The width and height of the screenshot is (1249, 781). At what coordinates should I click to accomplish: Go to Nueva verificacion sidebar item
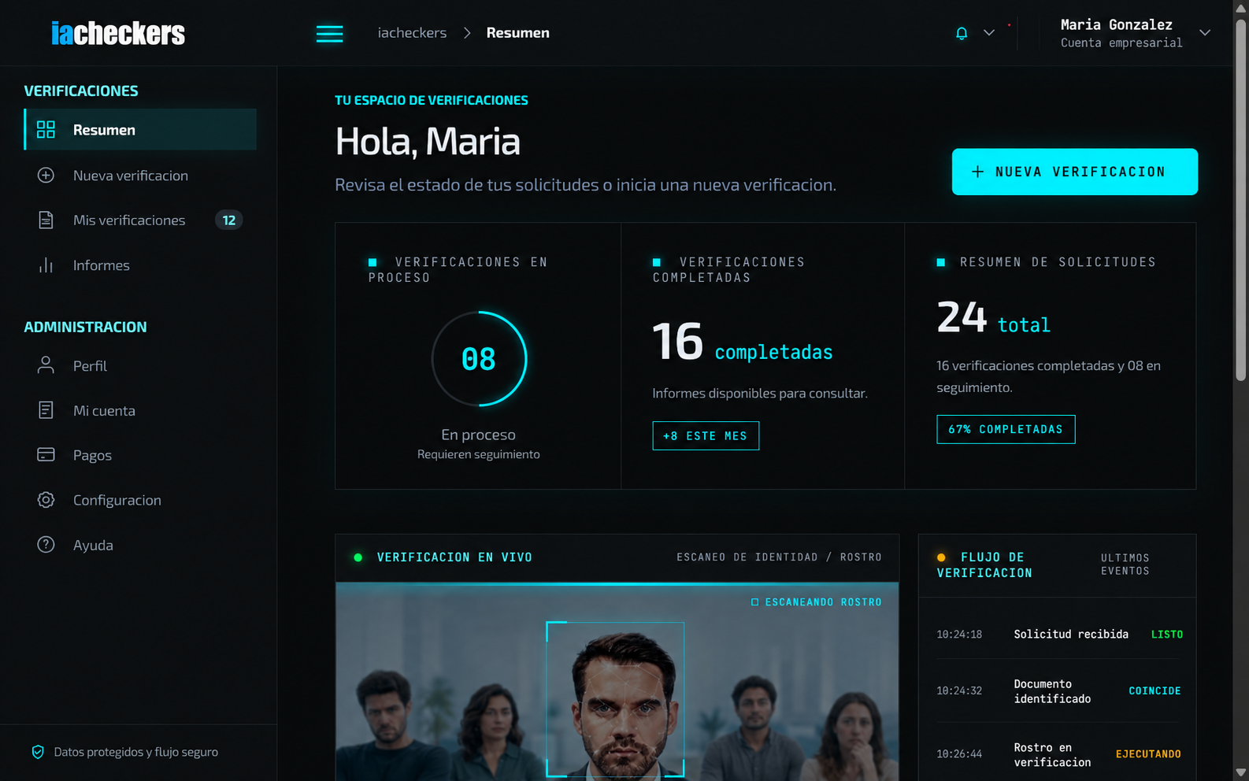coord(140,176)
